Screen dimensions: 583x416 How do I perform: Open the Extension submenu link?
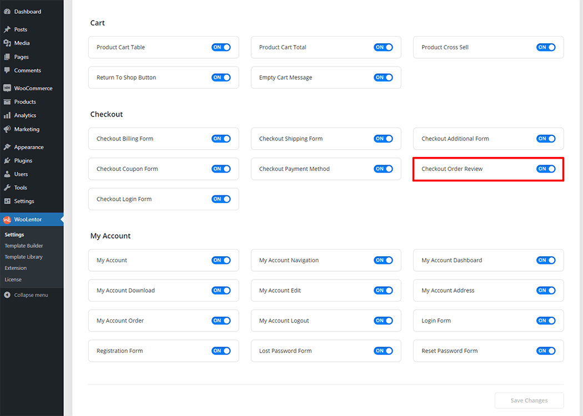click(16, 268)
